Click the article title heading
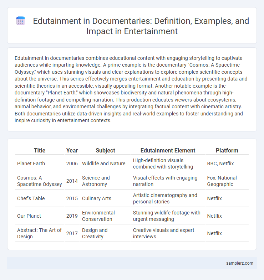264x280 pixels. pos(141,26)
